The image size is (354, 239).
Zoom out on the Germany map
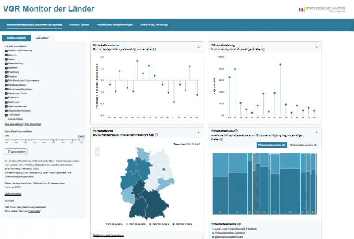point(97,154)
